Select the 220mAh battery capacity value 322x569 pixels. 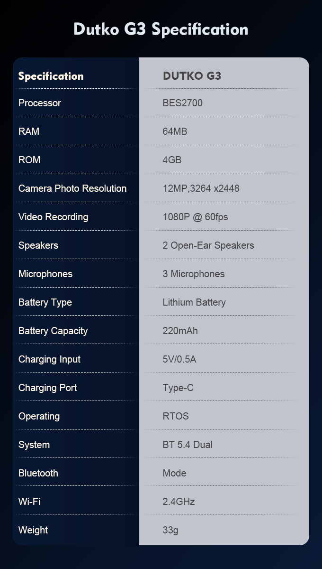click(x=180, y=331)
